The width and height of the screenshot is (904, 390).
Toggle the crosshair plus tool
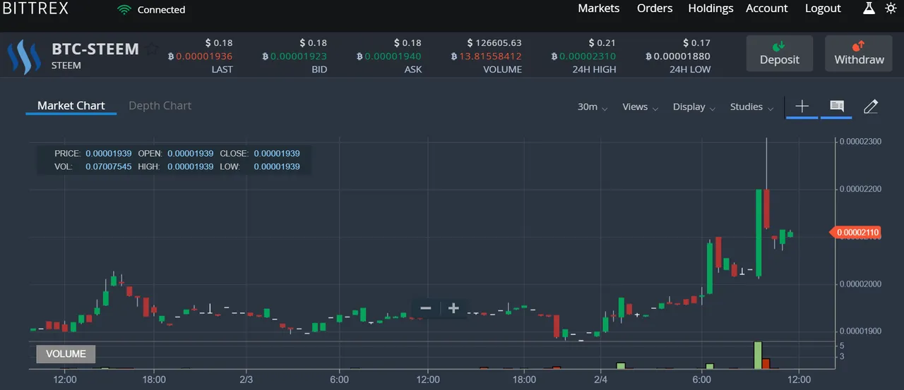tap(802, 106)
